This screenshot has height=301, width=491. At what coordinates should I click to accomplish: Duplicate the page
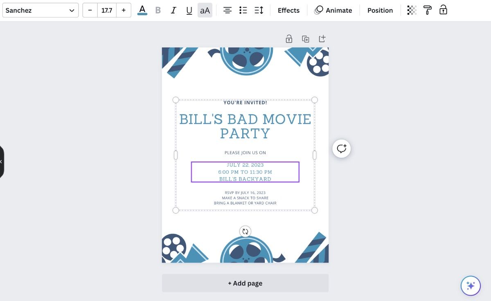306,39
